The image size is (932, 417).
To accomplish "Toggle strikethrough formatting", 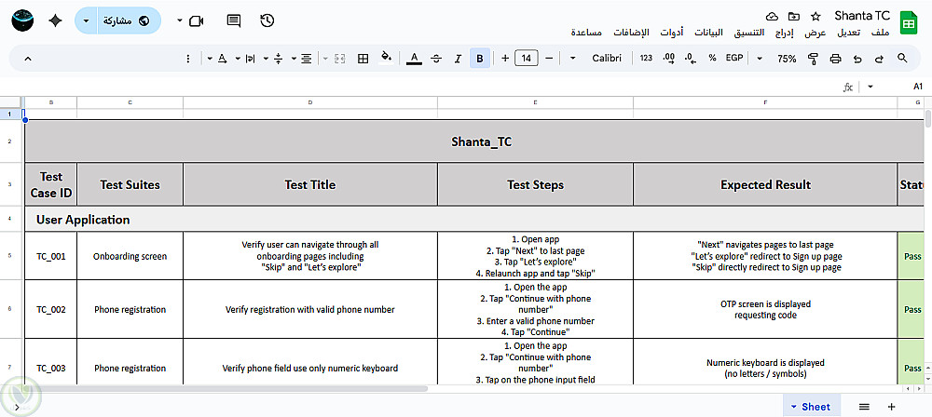I will (x=436, y=59).
